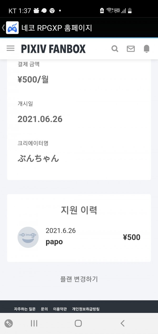Tap the game controller app icon
Viewport: 158px width, 334px height.
[12, 28]
